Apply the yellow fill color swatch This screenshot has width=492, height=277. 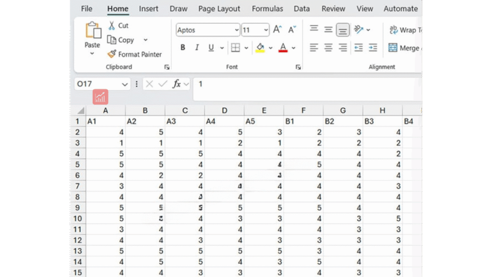pos(260,48)
